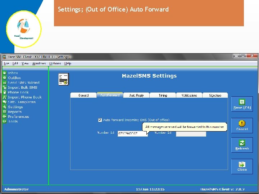The height and width of the screenshot is (194, 259).
Task: Click the Refresh button
Action: [x=242, y=145]
